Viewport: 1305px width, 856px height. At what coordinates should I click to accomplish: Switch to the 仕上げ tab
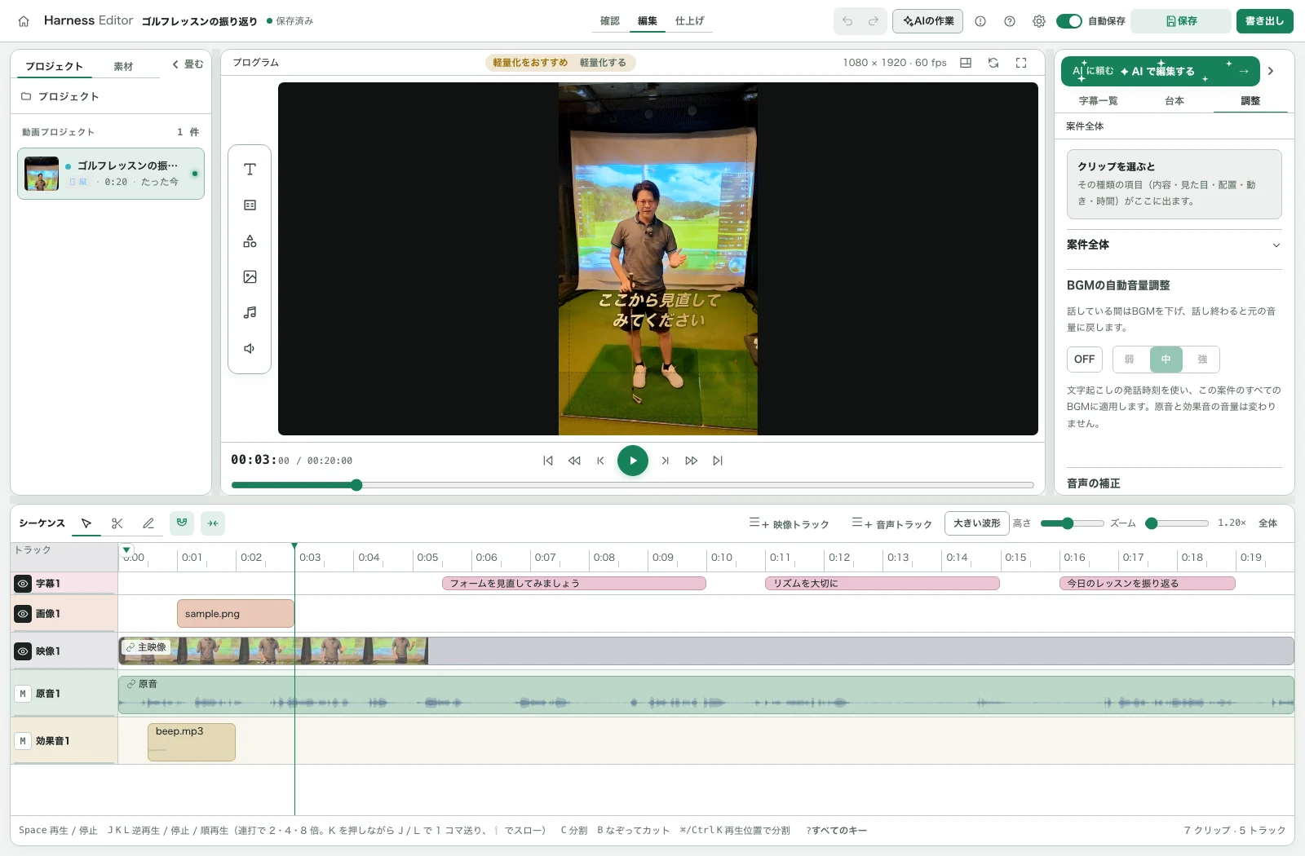pos(689,21)
